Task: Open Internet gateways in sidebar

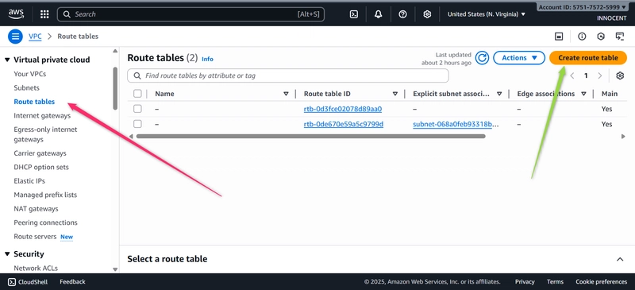Action: click(x=42, y=115)
